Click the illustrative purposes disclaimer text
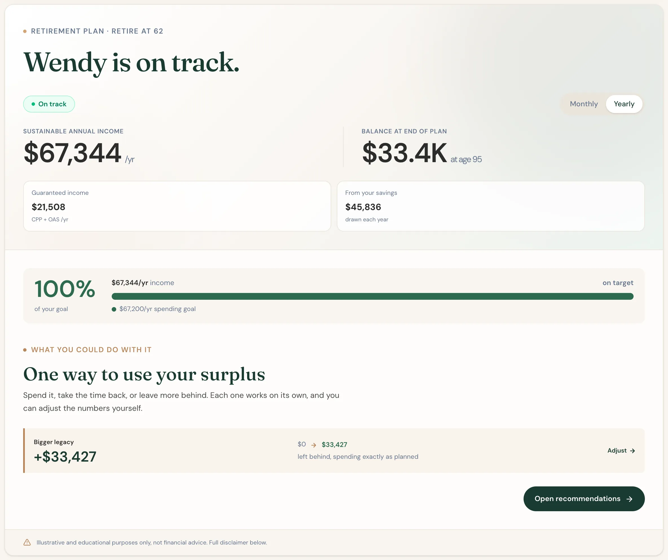Viewport: 668px width, 560px height. pyautogui.click(x=152, y=542)
